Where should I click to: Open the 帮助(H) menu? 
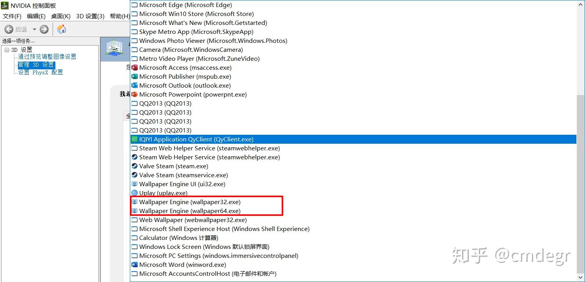(x=120, y=16)
